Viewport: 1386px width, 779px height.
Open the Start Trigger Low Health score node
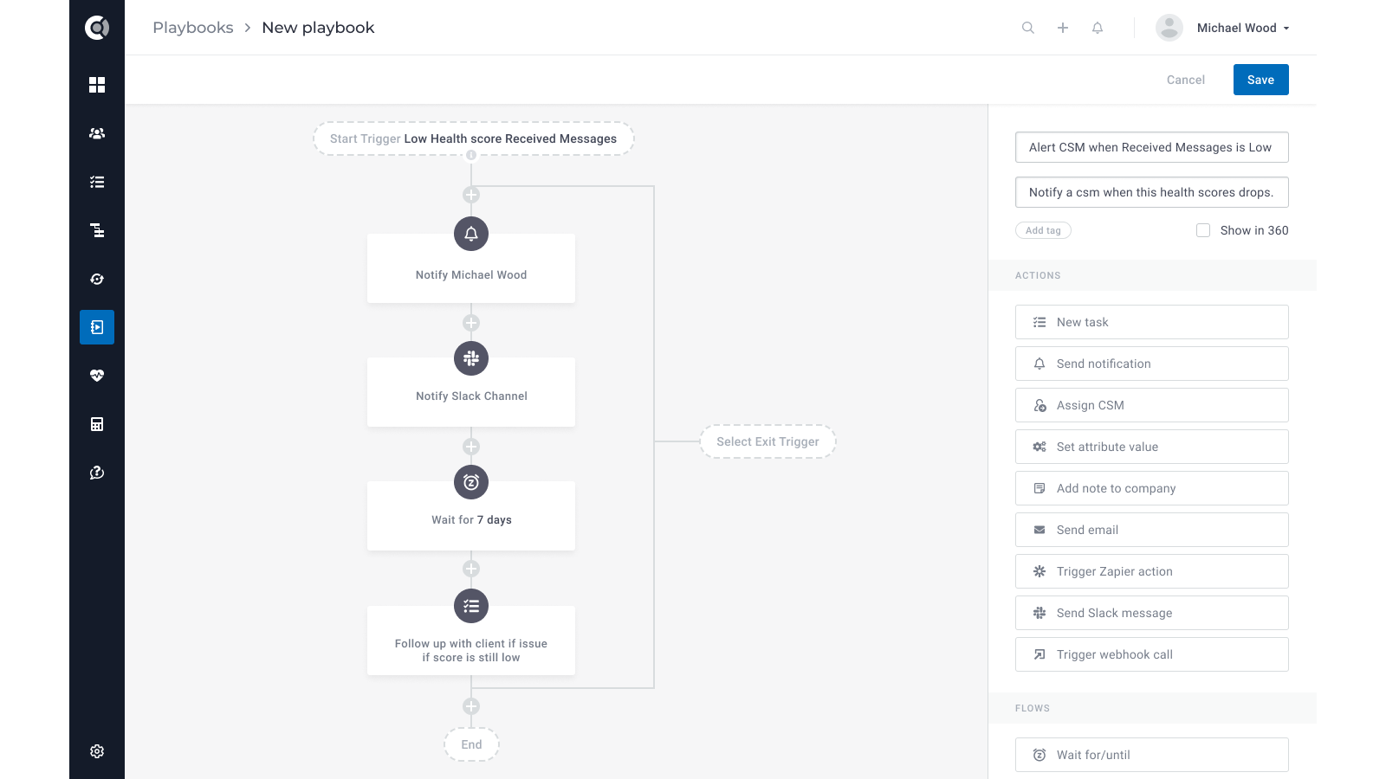473,138
